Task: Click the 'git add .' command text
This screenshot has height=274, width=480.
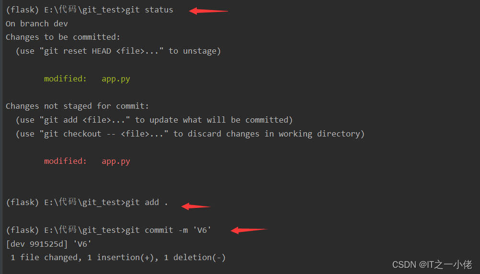Action: [147, 202]
